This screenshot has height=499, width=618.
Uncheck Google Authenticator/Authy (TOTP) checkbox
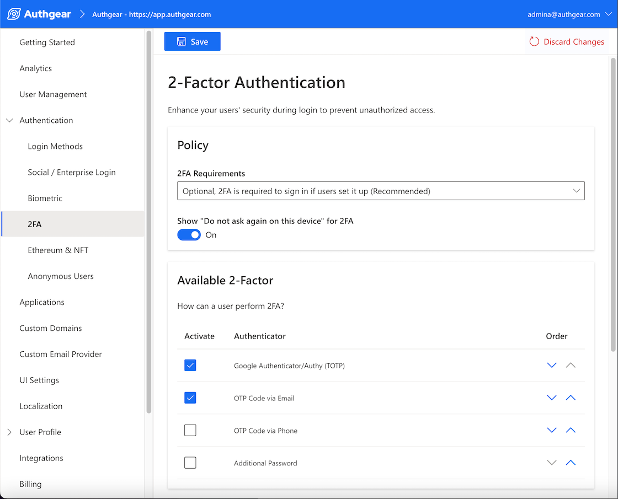pyautogui.click(x=190, y=366)
